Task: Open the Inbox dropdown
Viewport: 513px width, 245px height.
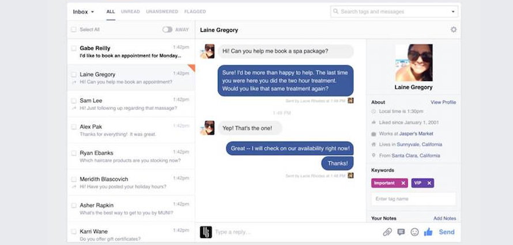Action: [84, 12]
